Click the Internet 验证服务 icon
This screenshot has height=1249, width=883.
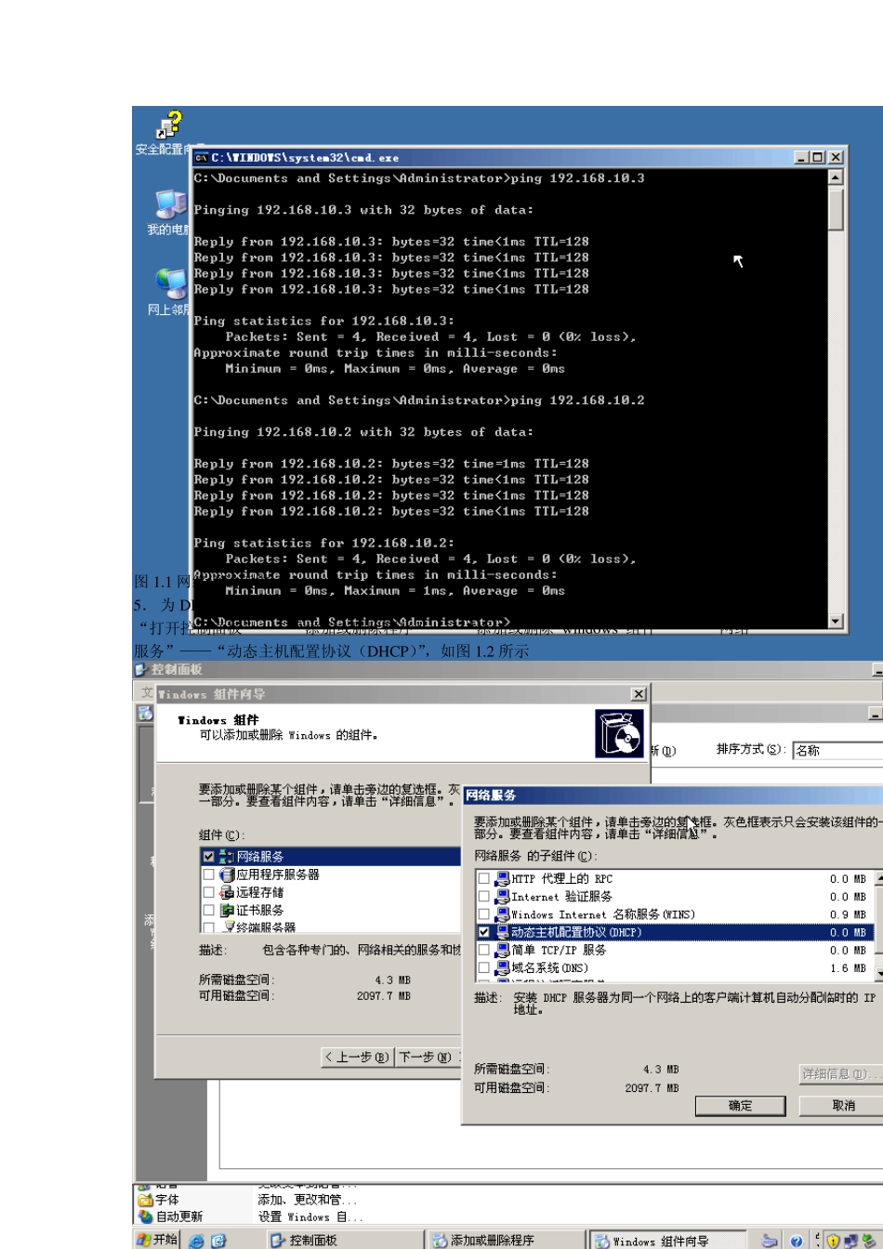tap(502, 897)
